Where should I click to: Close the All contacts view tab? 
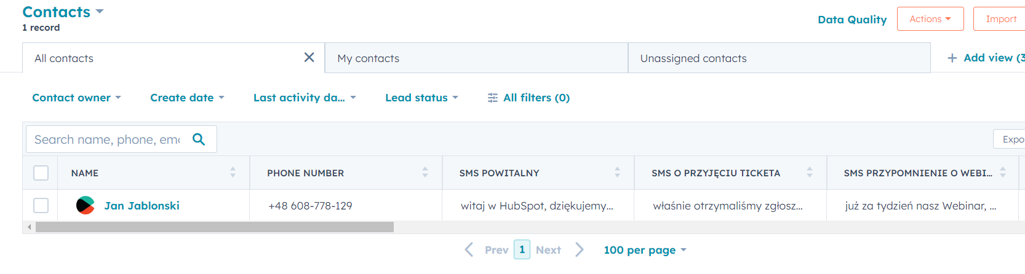(x=309, y=57)
